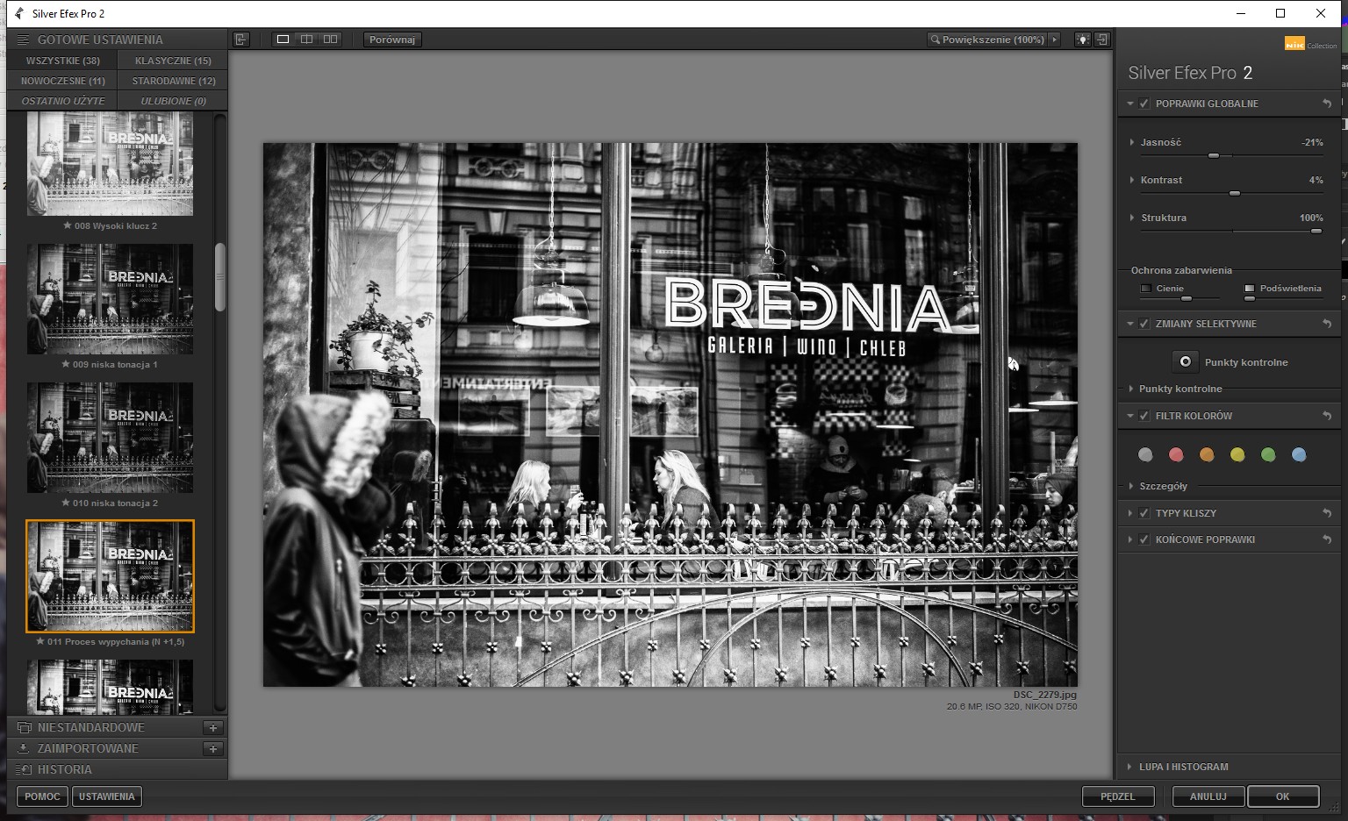This screenshot has height=821, width=1348.
Task: Reset Typy kliszy with its arrow icon
Action: pos(1327,513)
